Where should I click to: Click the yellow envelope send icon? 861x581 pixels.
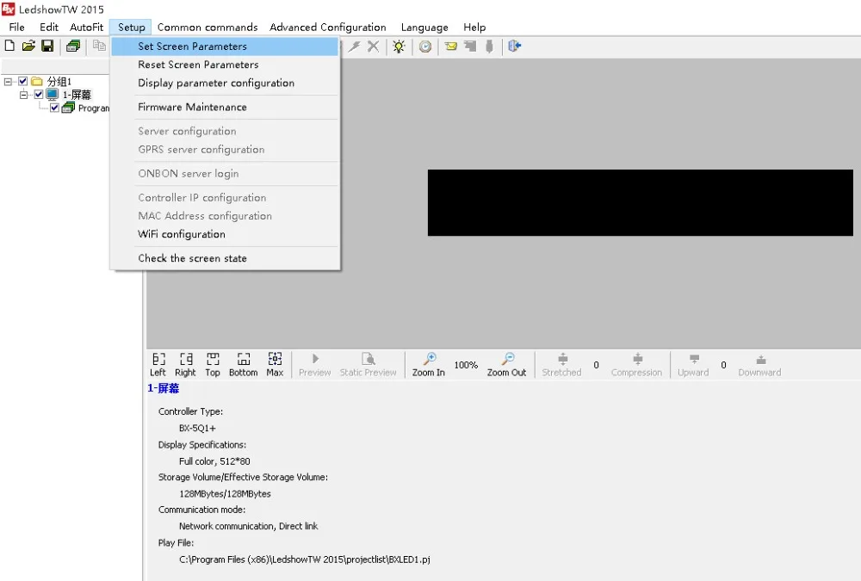pos(451,46)
